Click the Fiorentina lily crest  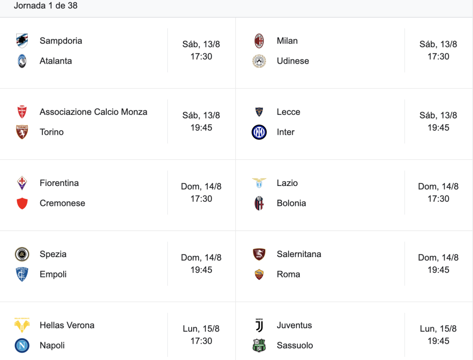point(22,183)
